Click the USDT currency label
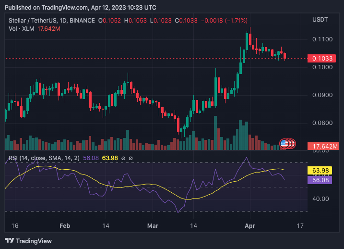Viewport: 344px width, 249px height. [x=320, y=20]
